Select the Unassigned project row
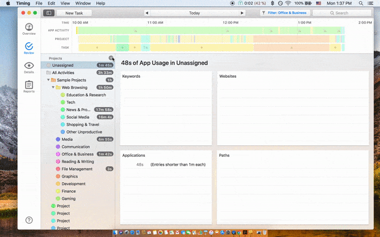Viewport: 380px width, 237px height. coord(78,65)
